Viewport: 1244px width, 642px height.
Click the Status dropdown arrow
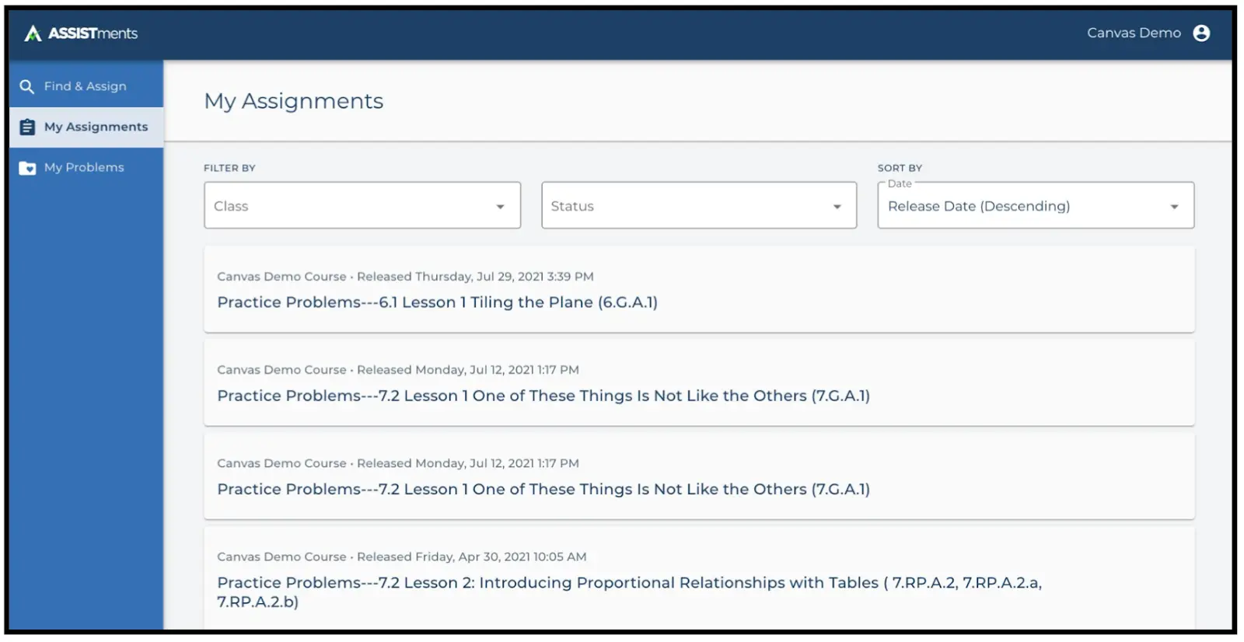point(837,205)
